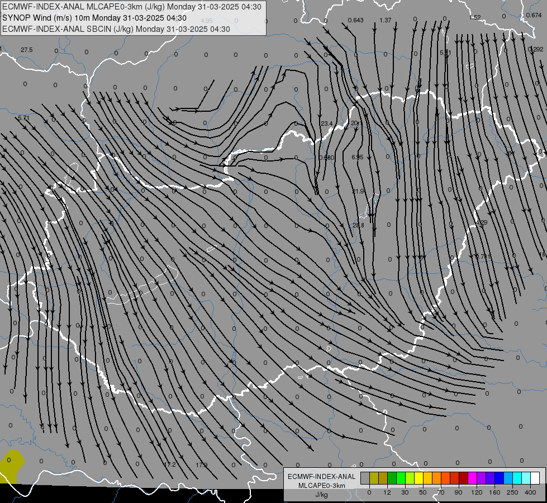Image resolution: width=547 pixels, height=503 pixels.
Task: Click the map value '4.29'
Action: [x=482, y=222]
